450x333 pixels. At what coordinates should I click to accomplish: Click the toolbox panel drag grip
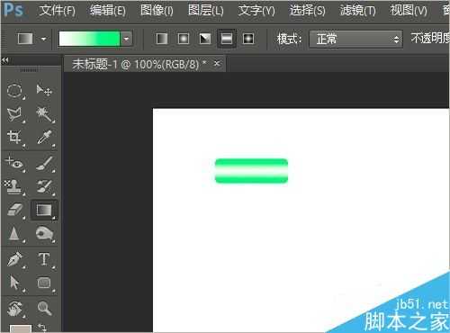29,70
